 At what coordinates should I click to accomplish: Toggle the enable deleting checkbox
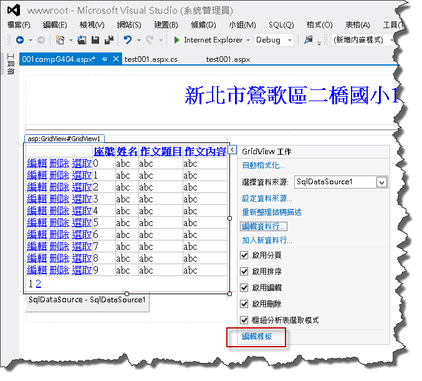tap(244, 304)
